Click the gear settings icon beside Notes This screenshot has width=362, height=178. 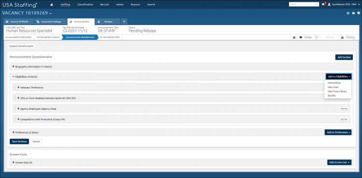[294, 37]
